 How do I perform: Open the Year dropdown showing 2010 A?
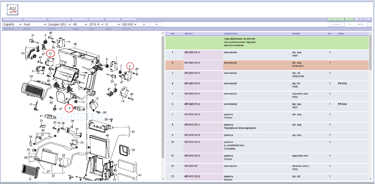[96, 24]
